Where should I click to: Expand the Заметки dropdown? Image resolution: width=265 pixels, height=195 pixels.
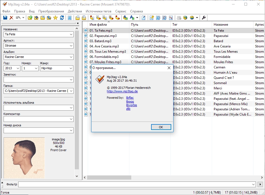71,80
